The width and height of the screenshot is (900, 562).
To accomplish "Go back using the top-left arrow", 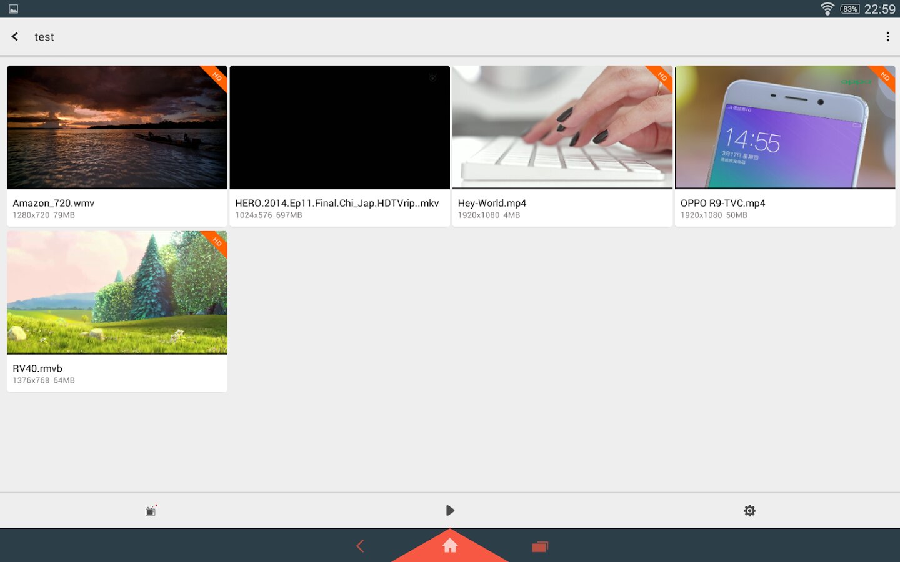I will click(x=15, y=37).
